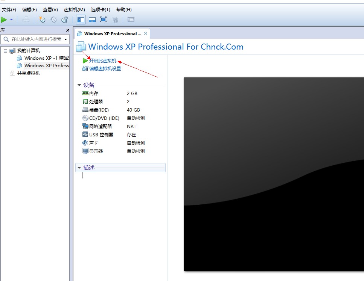Open the 选项卡(T) menu

click(x=101, y=9)
